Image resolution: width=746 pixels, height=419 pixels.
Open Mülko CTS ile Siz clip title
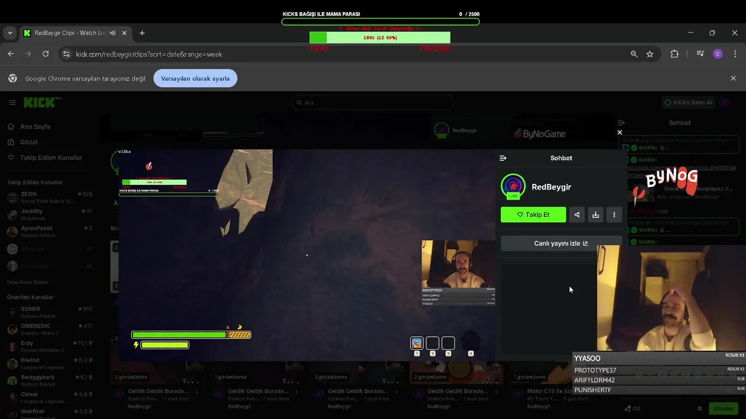coord(550,391)
